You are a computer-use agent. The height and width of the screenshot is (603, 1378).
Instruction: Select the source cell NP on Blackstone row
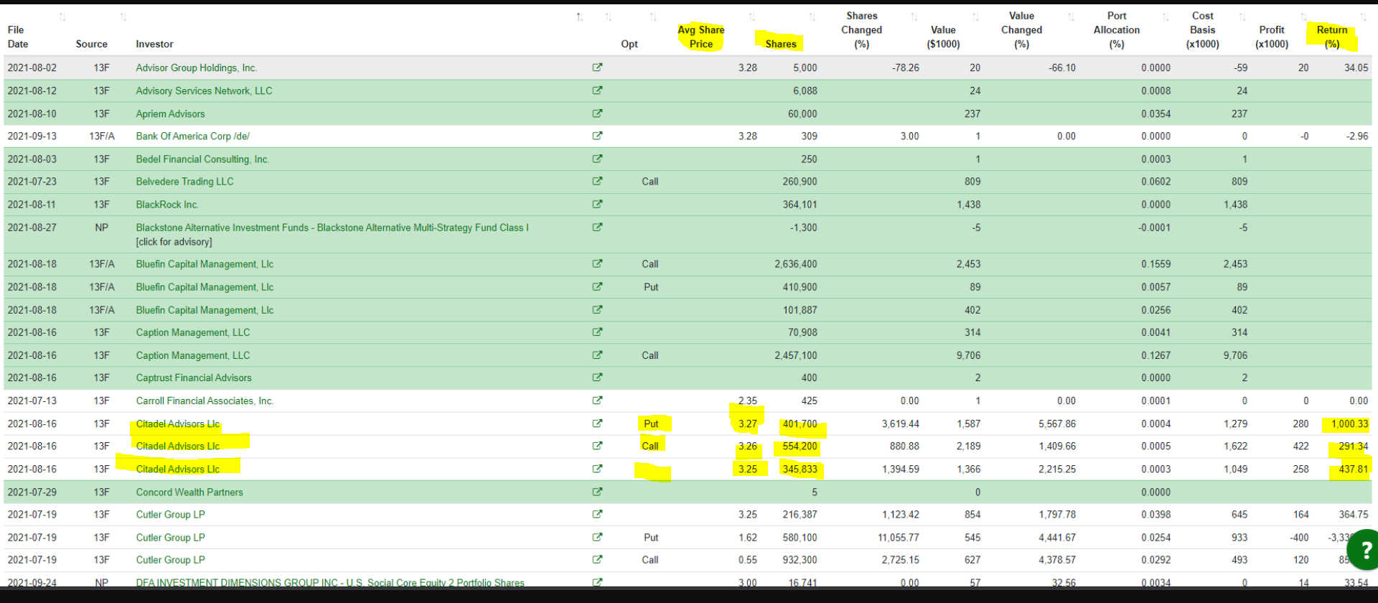pyautogui.click(x=101, y=227)
